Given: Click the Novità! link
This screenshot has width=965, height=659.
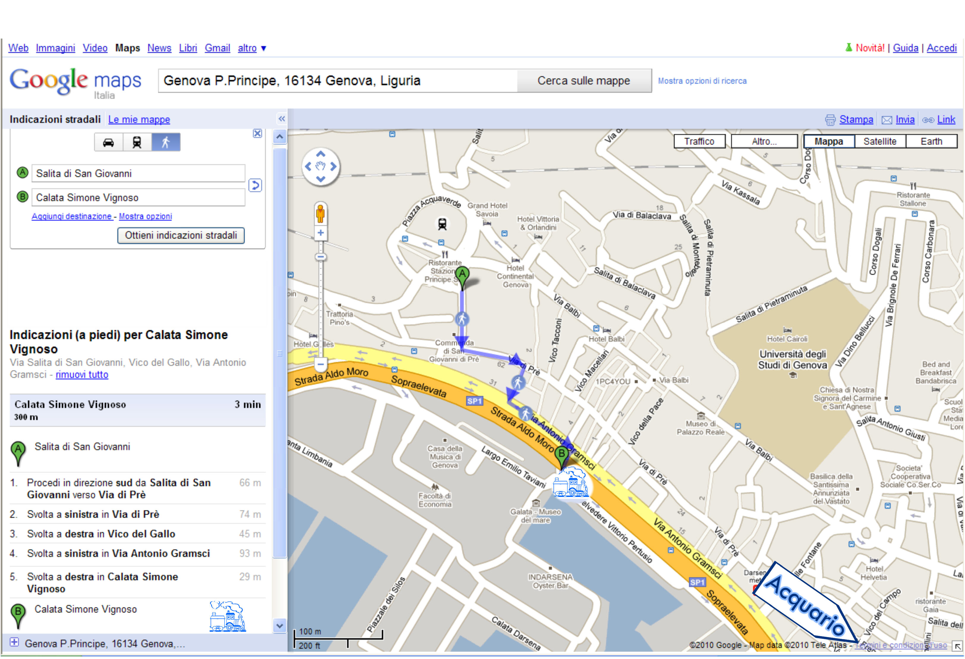Looking at the screenshot, I should click(870, 48).
